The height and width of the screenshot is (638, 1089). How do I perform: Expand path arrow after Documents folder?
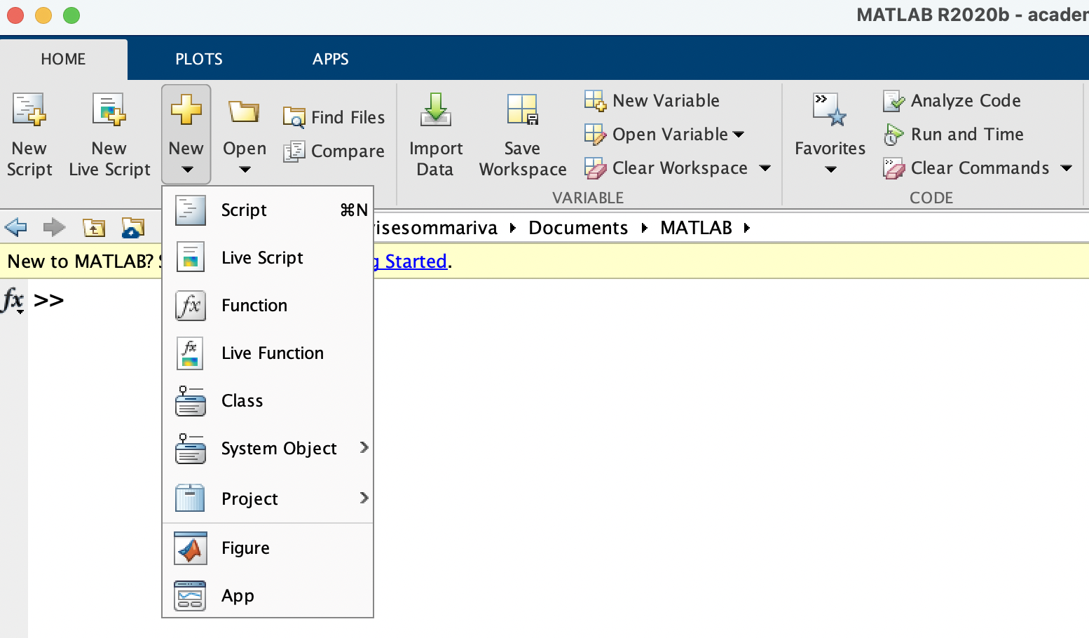click(644, 227)
